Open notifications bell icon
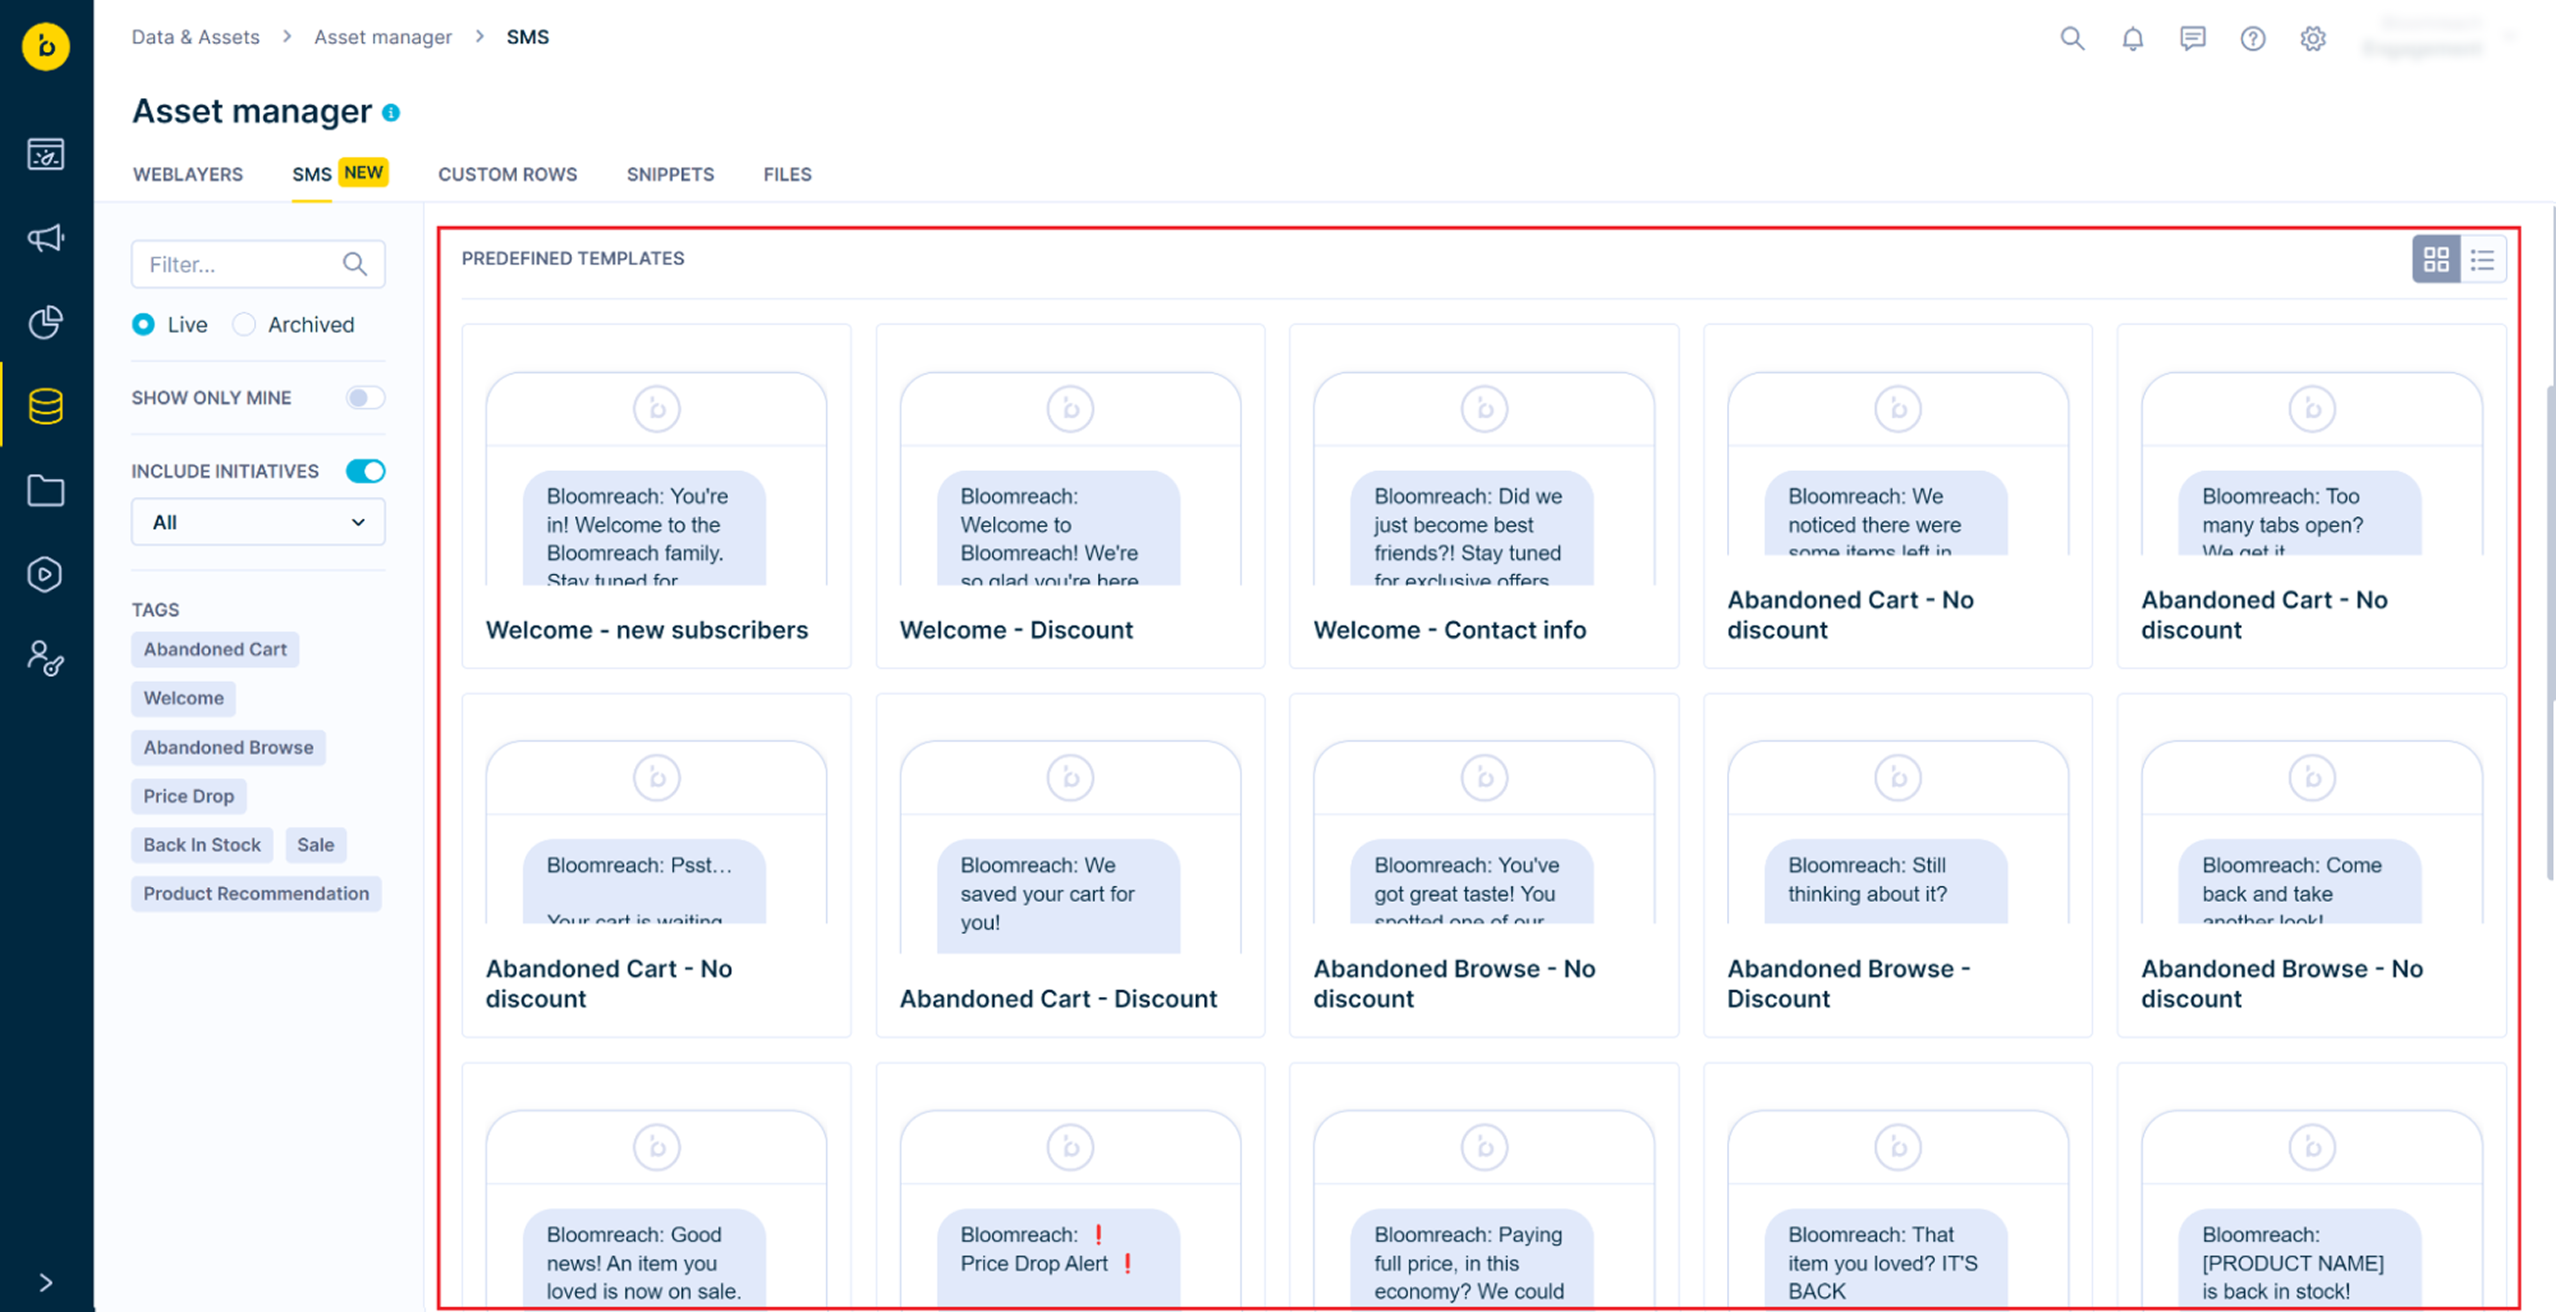The width and height of the screenshot is (2556, 1312). [x=2132, y=38]
